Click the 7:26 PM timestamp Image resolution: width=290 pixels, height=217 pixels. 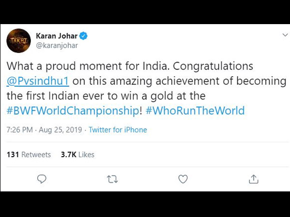tap(20, 130)
